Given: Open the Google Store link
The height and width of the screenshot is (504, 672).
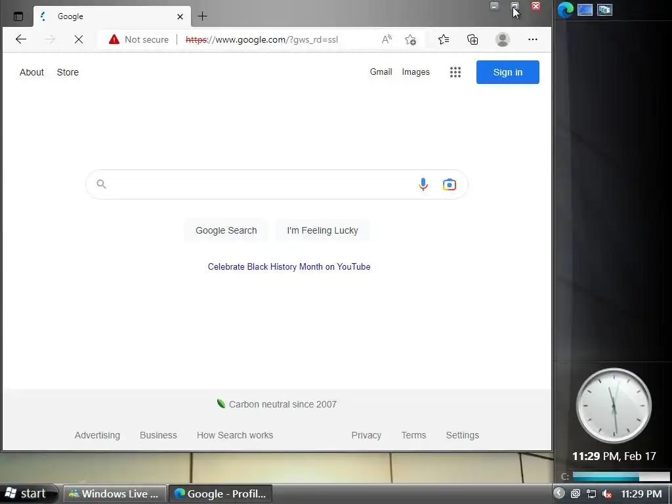Looking at the screenshot, I should 68,72.
